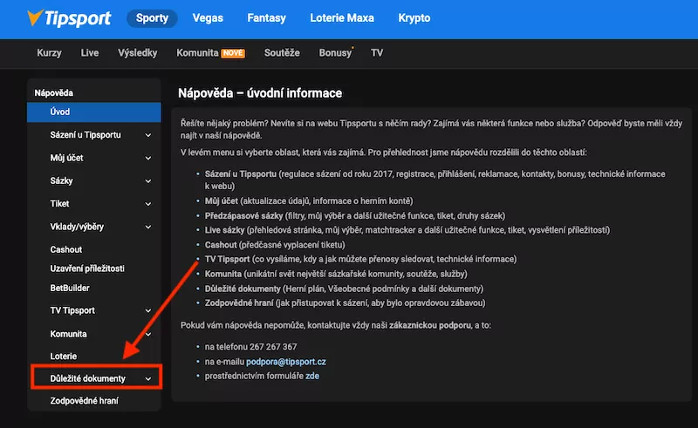Click the bold 'TV Tipsport' bullet text
The height and width of the screenshot is (428, 698).
[x=227, y=260]
